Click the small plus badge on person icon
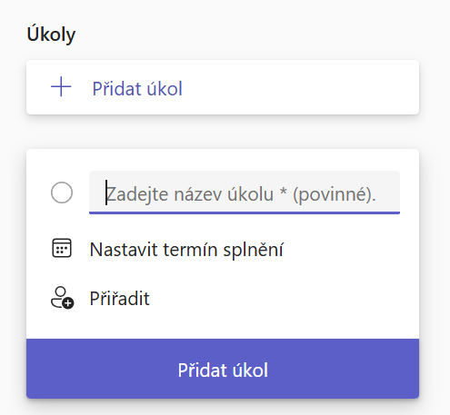Image resolution: width=450 pixels, height=415 pixels. (x=68, y=303)
